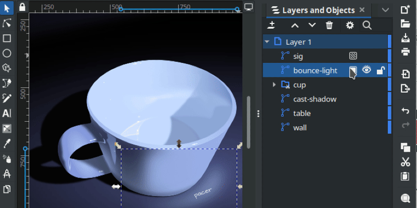Toggle canvas guide lock in ruler corner
Screen dimensions: 417x208
coord(22,7)
